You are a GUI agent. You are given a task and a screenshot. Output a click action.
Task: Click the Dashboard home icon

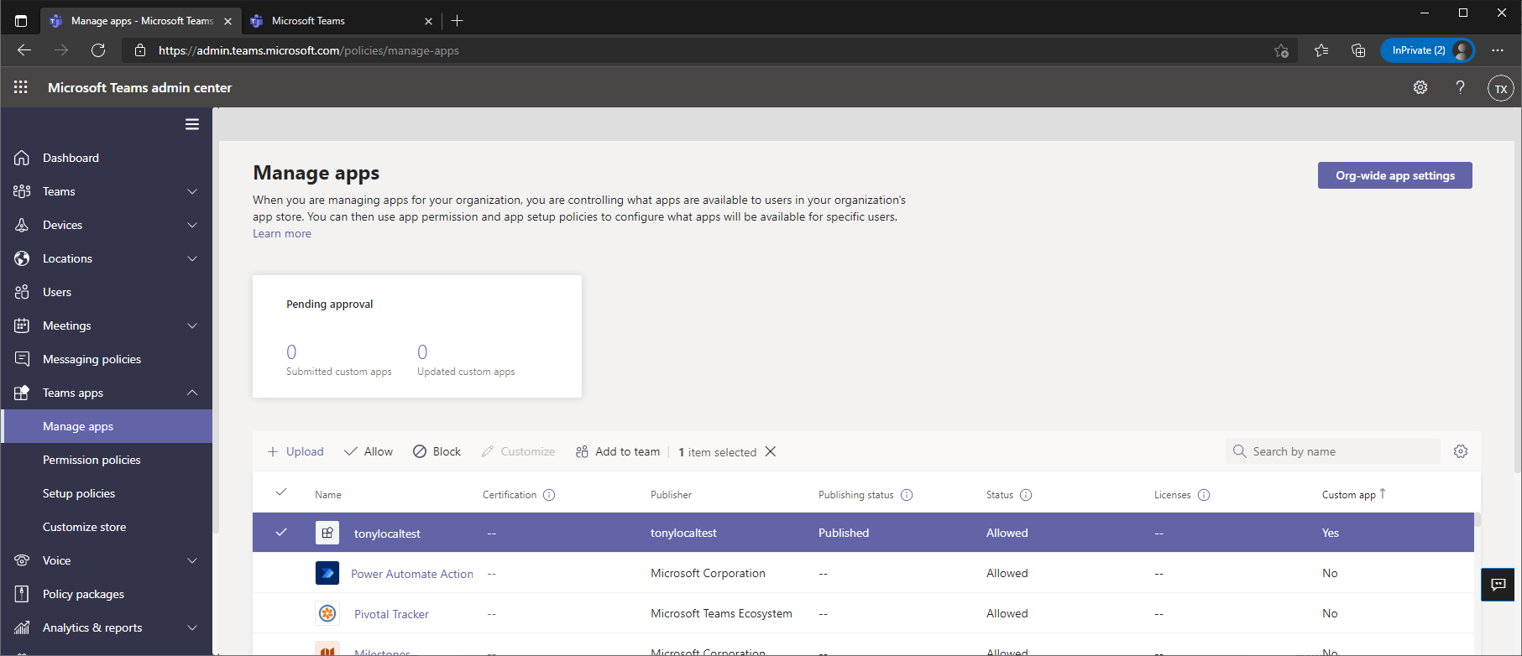coord(22,158)
